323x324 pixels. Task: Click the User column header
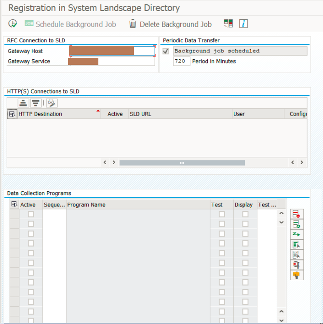click(x=258, y=114)
